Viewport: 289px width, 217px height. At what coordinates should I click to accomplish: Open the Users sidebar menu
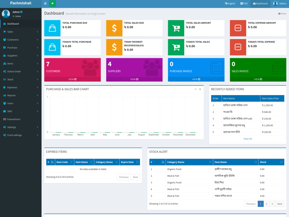pos(21,103)
